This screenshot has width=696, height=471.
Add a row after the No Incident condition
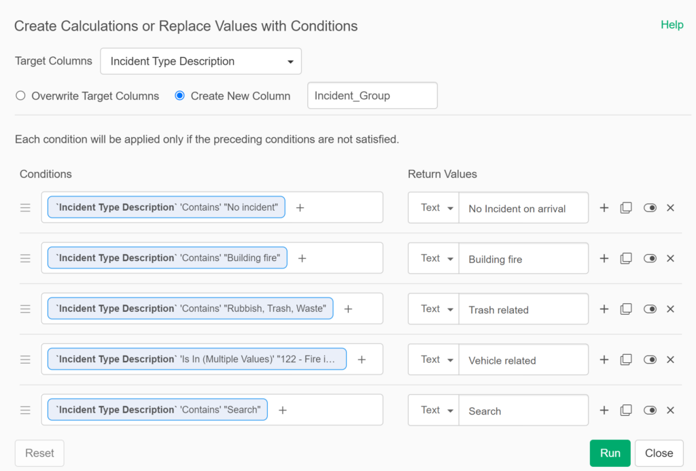[x=604, y=208]
